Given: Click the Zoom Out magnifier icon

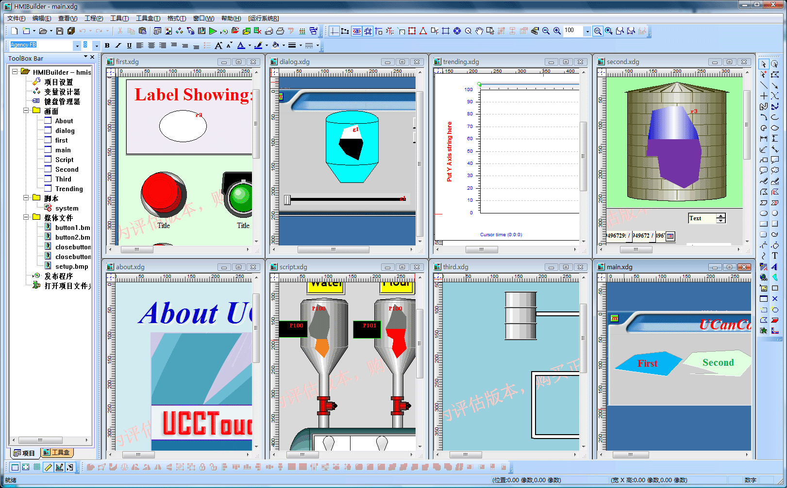Looking at the screenshot, I should pyautogui.click(x=546, y=31).
